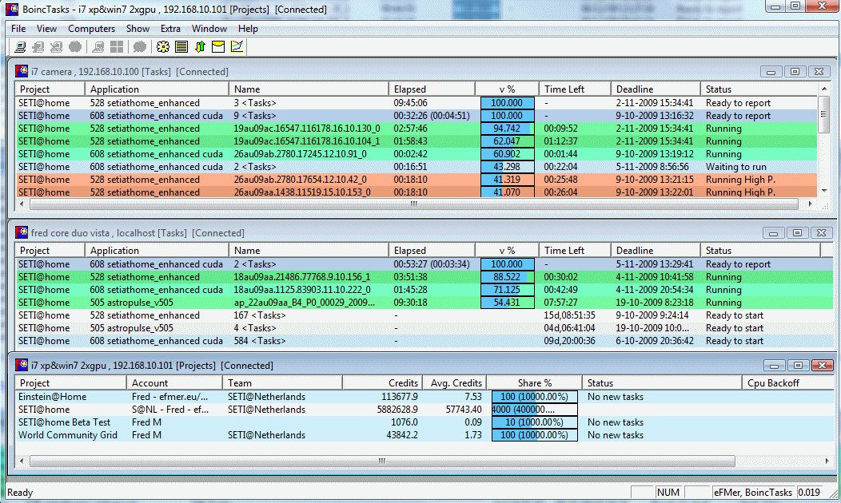
Task: Open the Computers menu
Action: click(92, 29)
